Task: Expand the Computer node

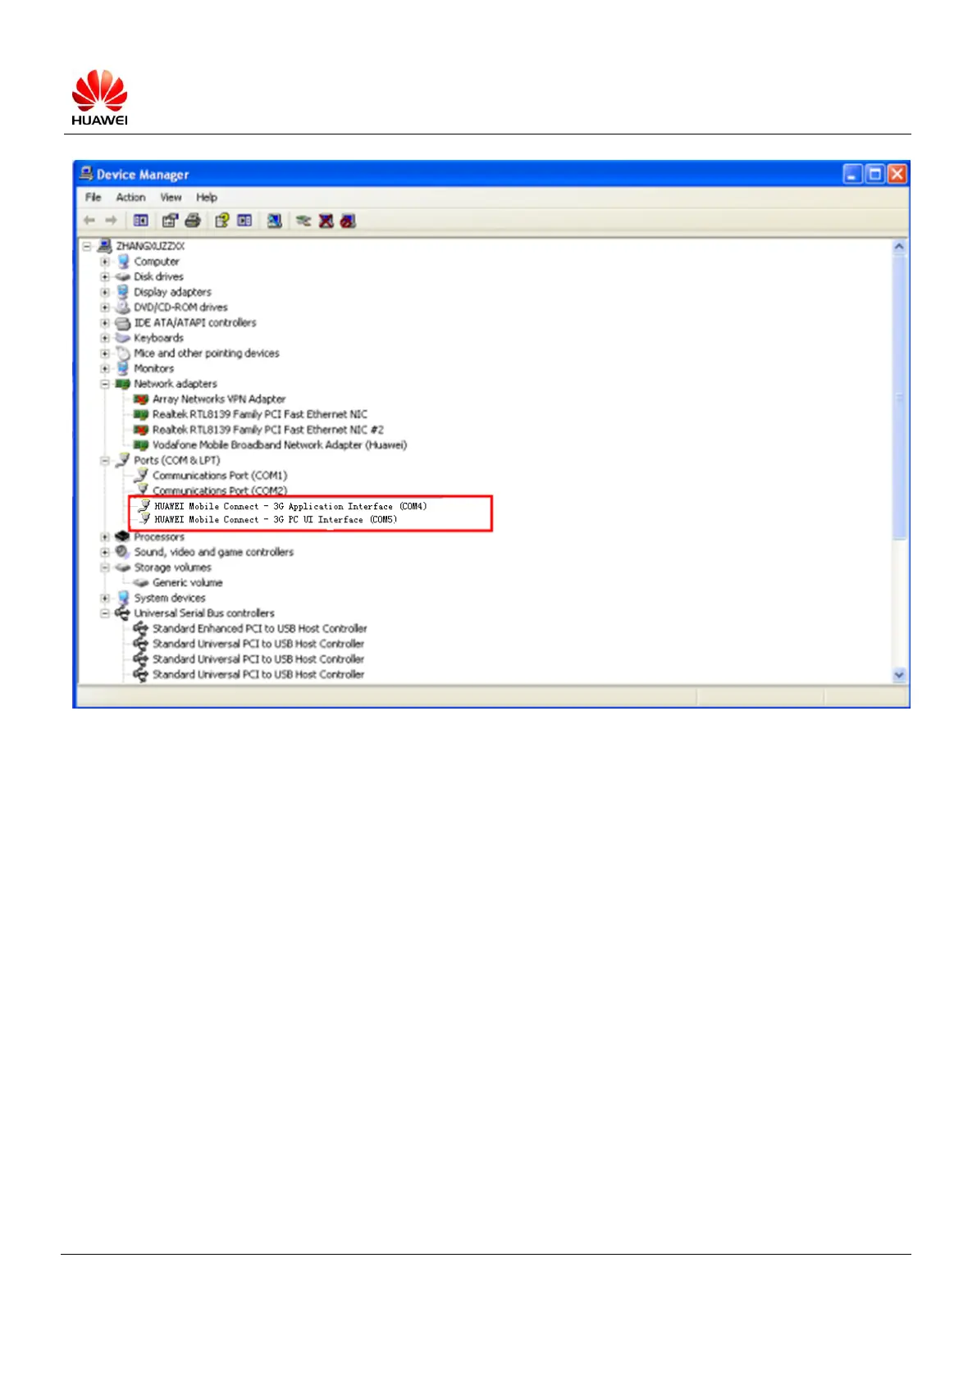Action: (x=105, y=262)
